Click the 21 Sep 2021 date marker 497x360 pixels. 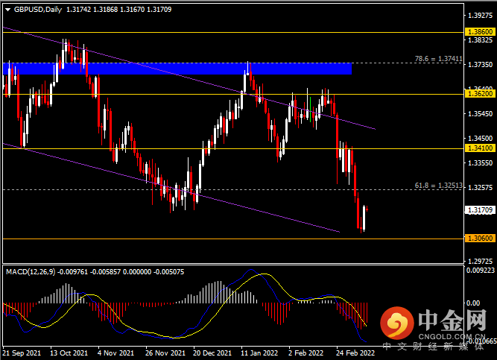pos(22,353)
